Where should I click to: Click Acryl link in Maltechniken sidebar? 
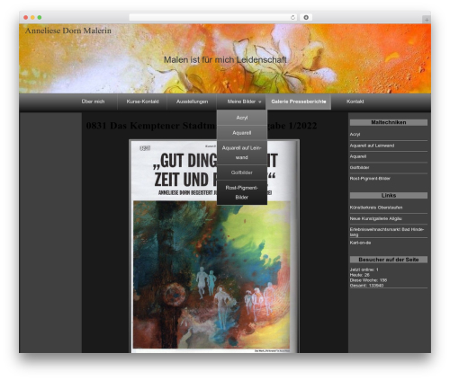coord(355,135)
